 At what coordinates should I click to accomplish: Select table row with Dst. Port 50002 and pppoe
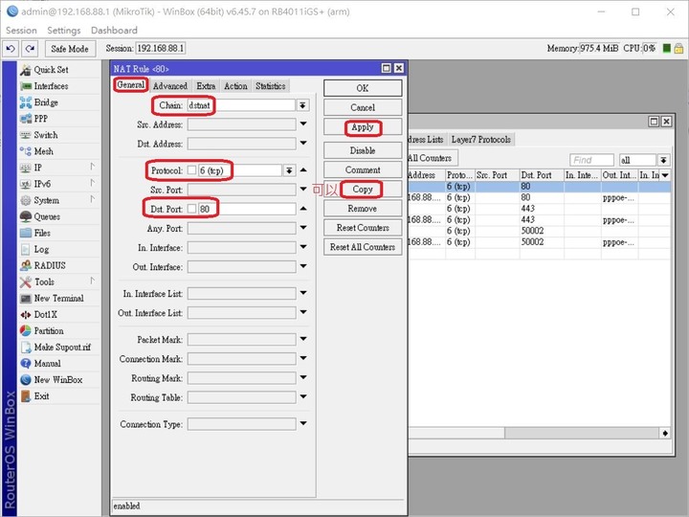(x=539, y=242)
